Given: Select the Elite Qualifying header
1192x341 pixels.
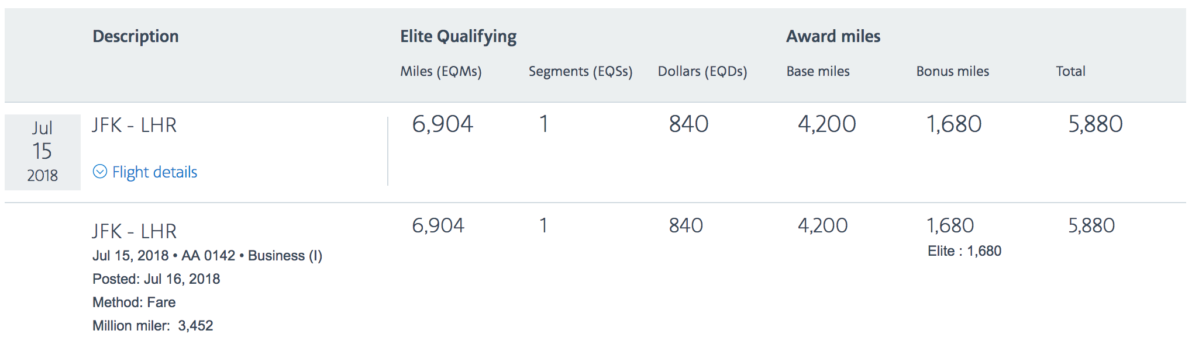Looking at the screenshot, I should tap(458, 36).
